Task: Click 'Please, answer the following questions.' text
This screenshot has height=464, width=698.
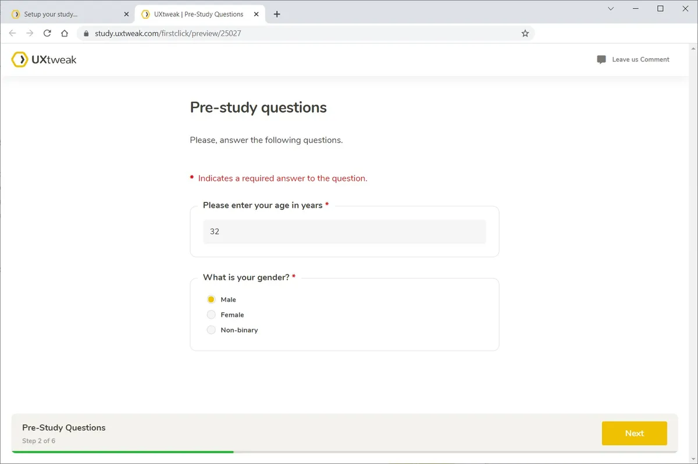Action: 266,140
